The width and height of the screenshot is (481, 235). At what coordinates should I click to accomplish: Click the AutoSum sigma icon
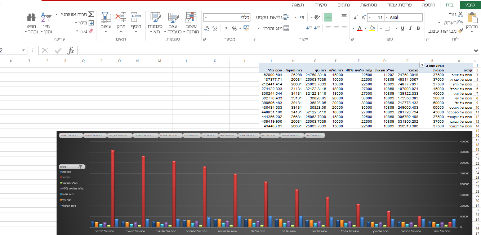pyautogui.click(x=91, y=14)
